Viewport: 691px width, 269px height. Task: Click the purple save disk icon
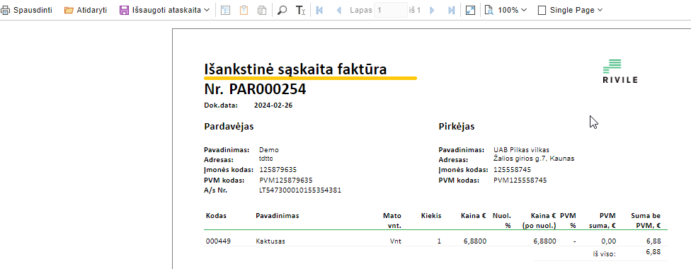point(125,10)
